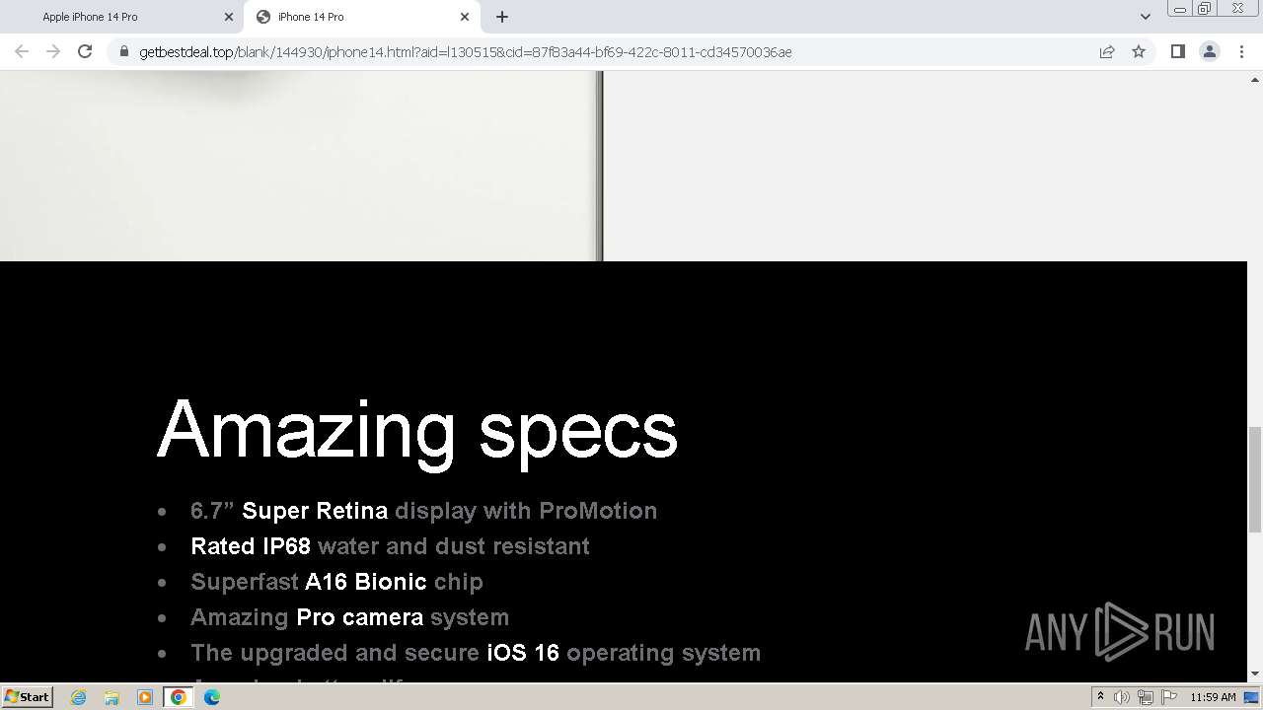Restore down the Chrome window

coord(1205,9)
